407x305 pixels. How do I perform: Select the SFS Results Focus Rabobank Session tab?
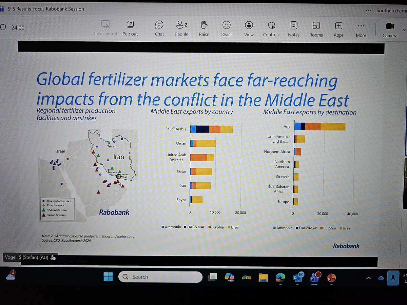pos(44,9)
